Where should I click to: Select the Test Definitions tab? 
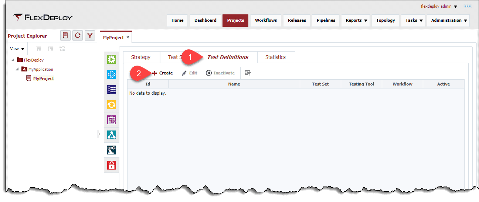(x=228, y=57)
